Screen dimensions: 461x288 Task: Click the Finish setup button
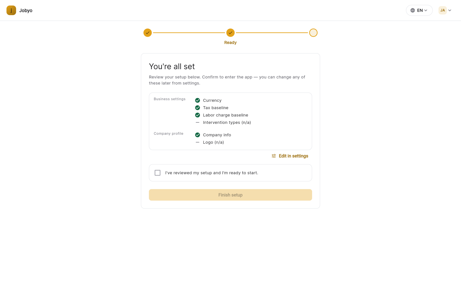(x=230, y=195)
